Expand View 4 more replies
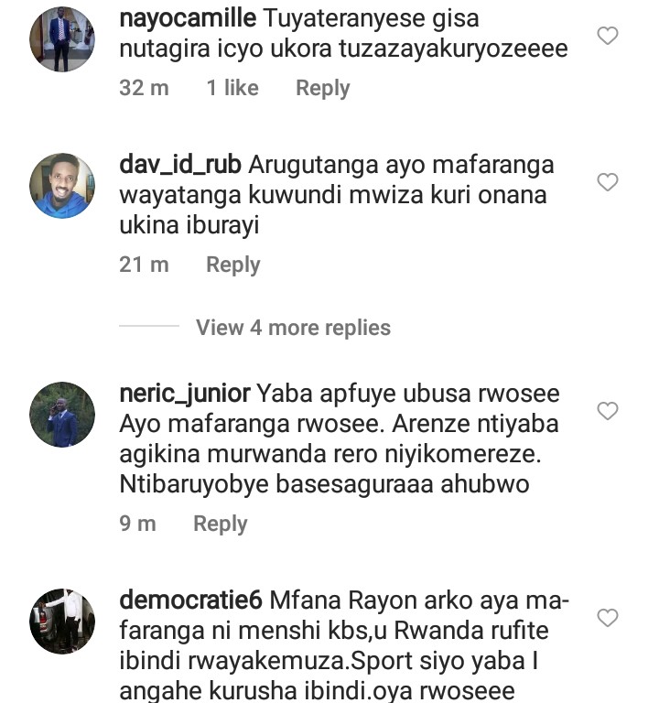 click(293, 328)
